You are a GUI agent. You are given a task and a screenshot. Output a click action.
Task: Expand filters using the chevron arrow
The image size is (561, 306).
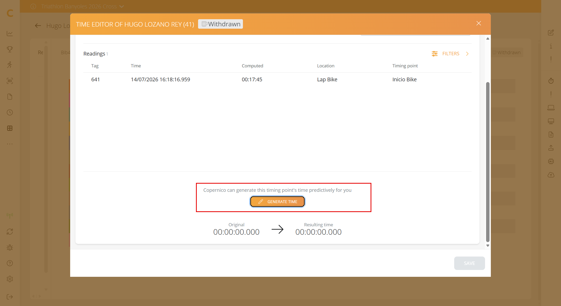[x=467, y=54]
